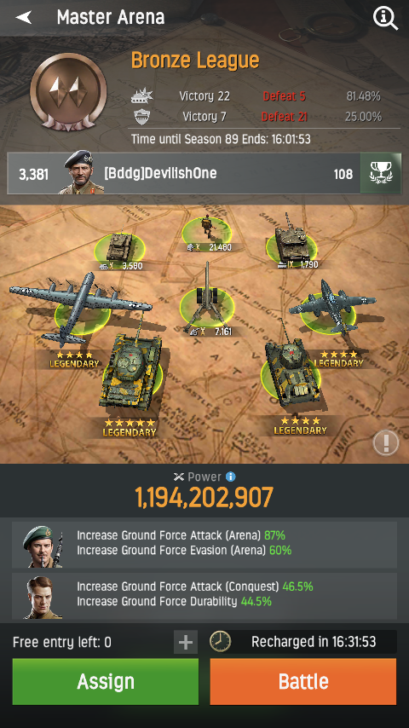The width and height of the screenshot is (409, 728).
Task: Select the legendary twin-engine fighter plane
Action: [331, 308]
